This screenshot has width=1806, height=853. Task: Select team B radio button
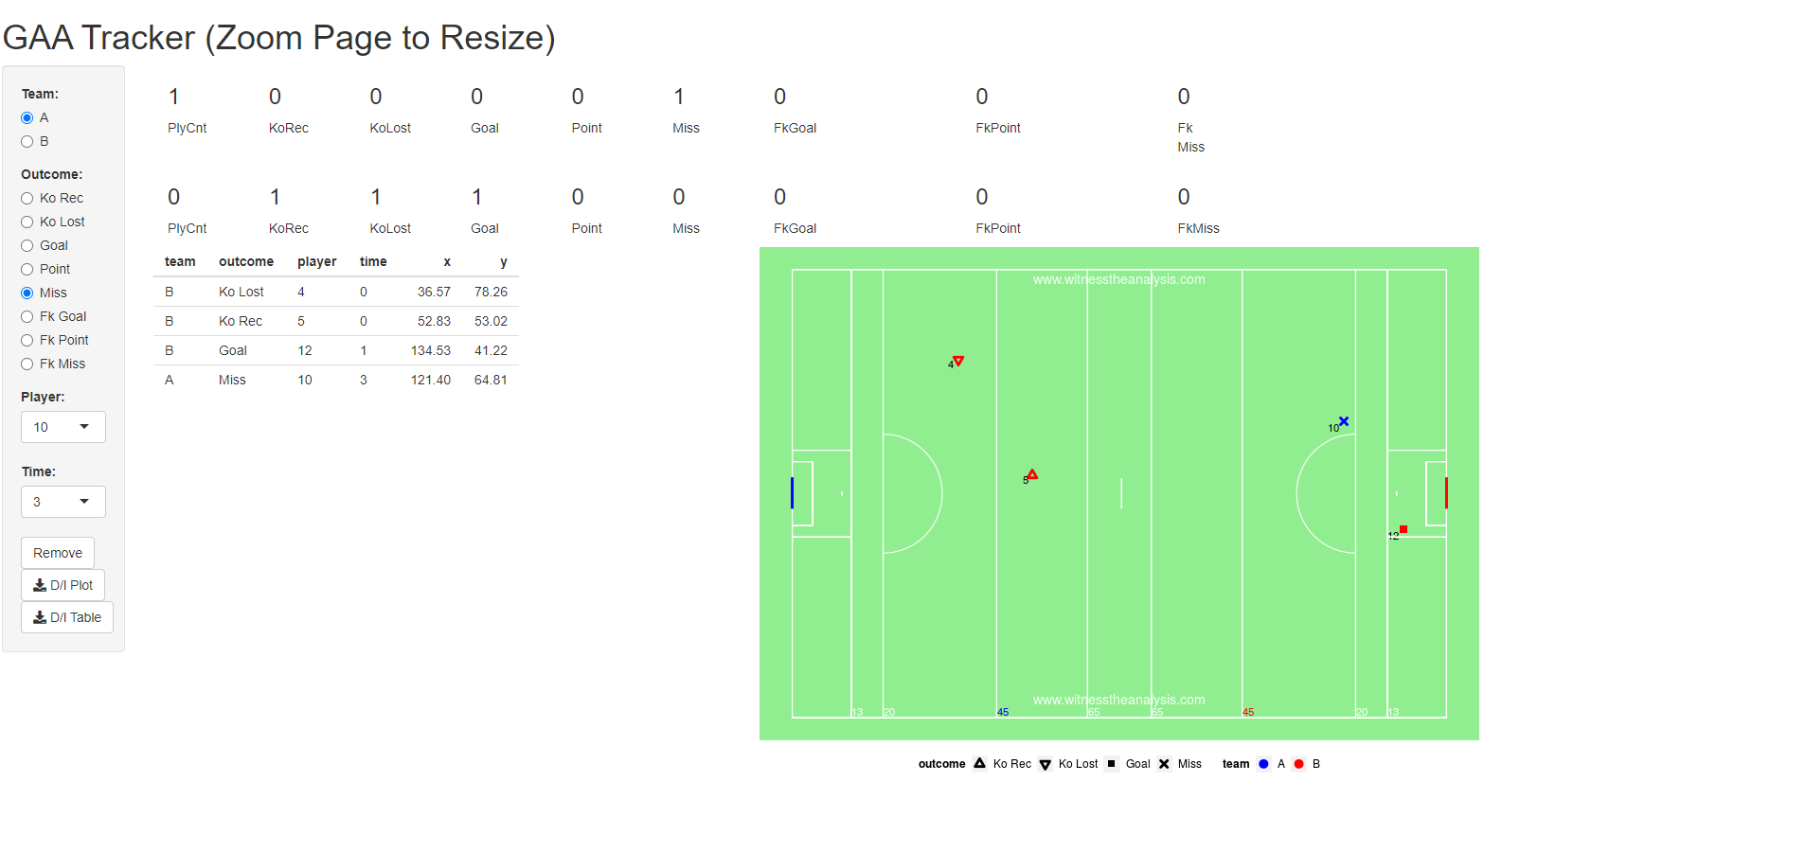click(27, 141)
